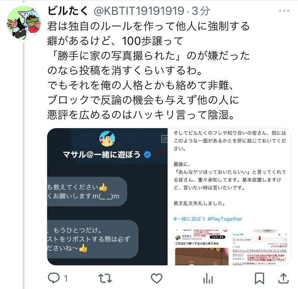The height and width of the screenshot is (289, 298).
Task: View tweet analytics bar chart icon
Action: [208, 279]
